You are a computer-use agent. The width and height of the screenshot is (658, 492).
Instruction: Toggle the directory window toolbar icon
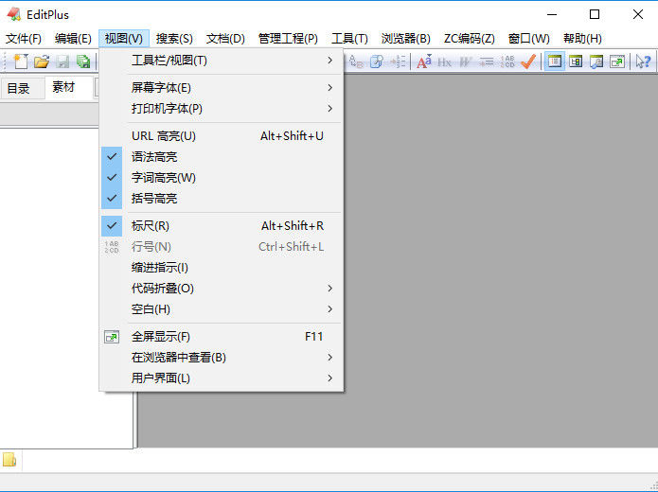coord(555,61)
